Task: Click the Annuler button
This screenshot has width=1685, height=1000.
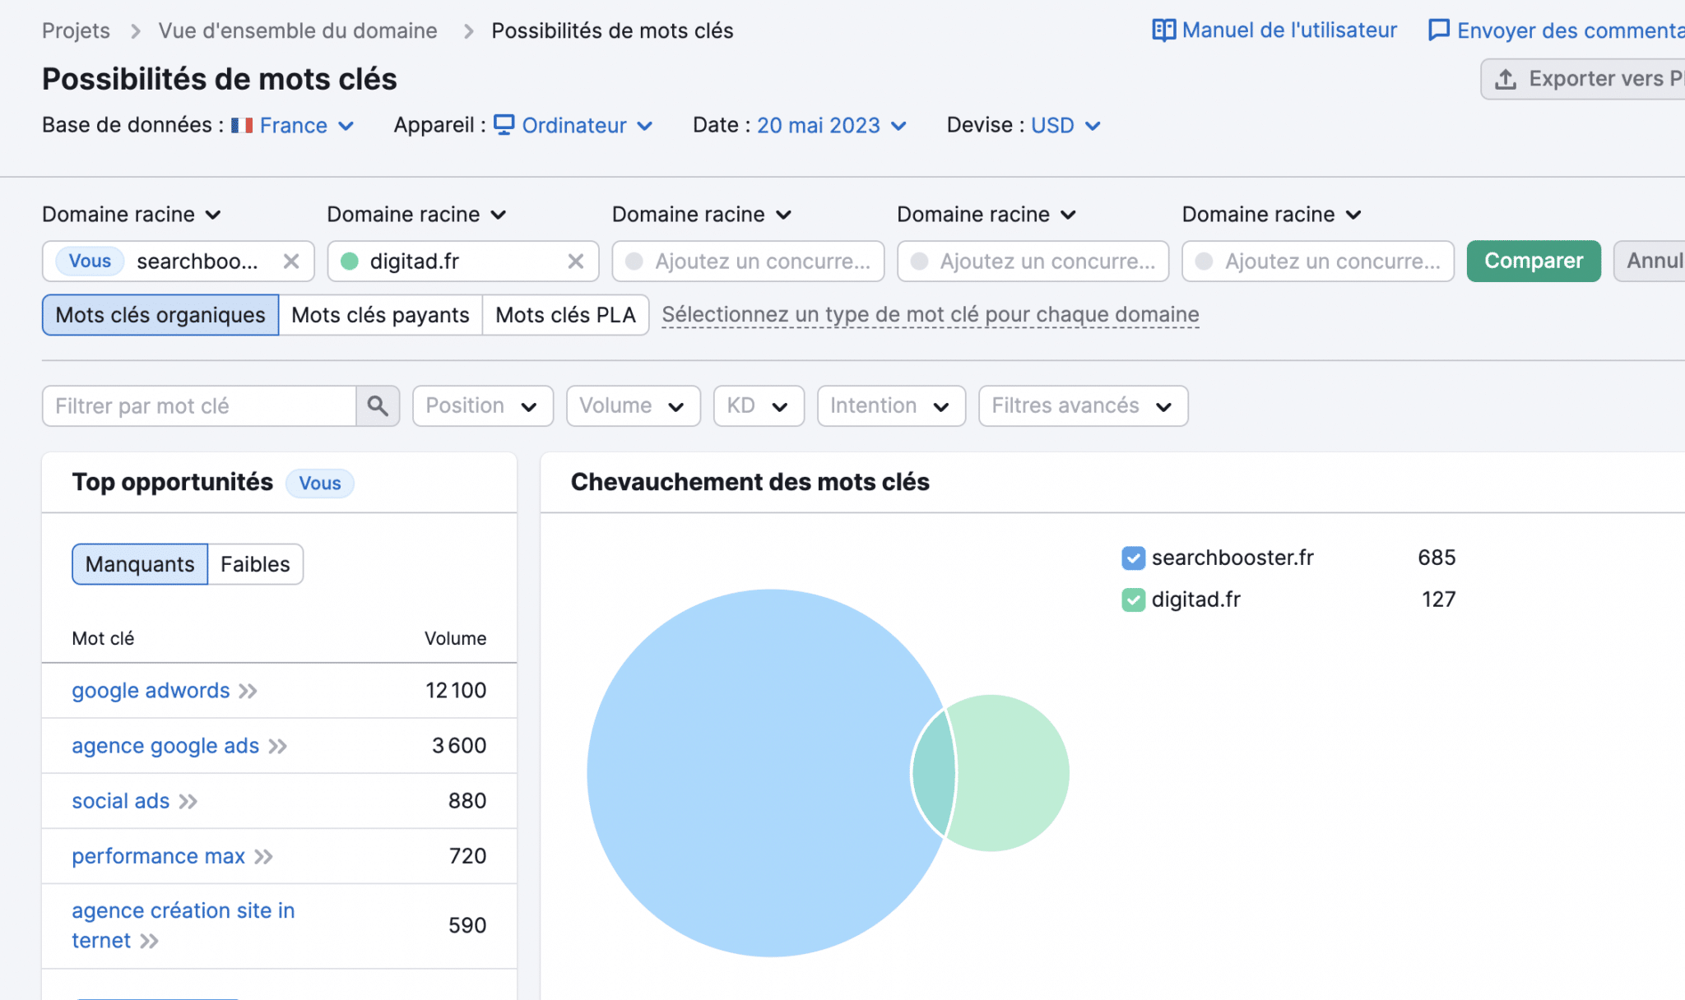Action: (1650, 262)
